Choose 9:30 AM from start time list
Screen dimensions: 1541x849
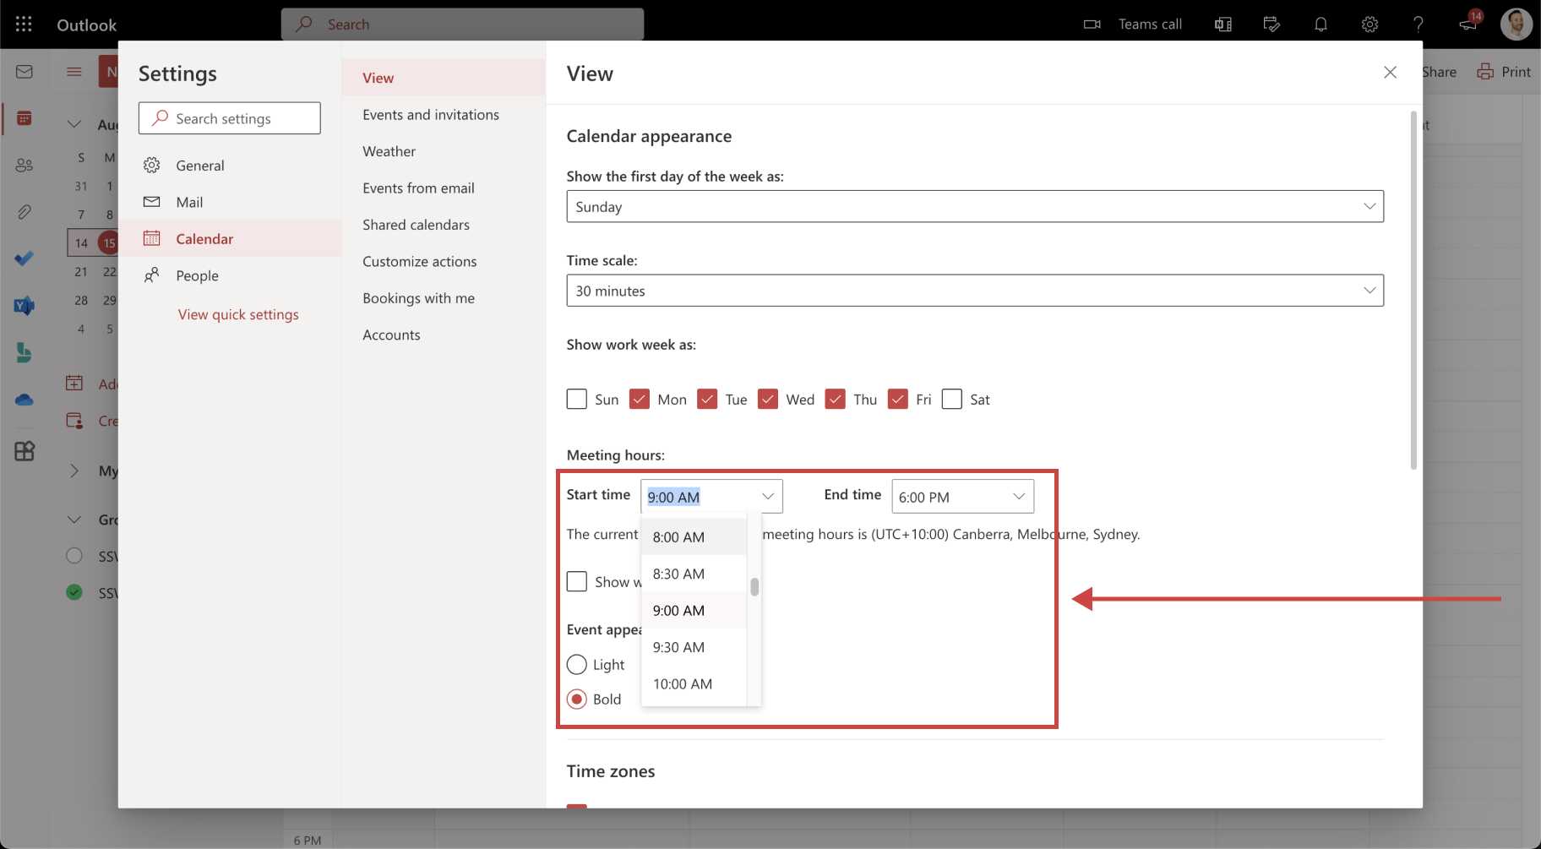click(x=694, y=648)
